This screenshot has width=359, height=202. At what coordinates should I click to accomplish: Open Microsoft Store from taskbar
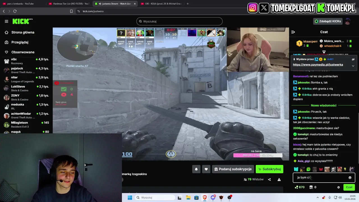tap(196, 198)
